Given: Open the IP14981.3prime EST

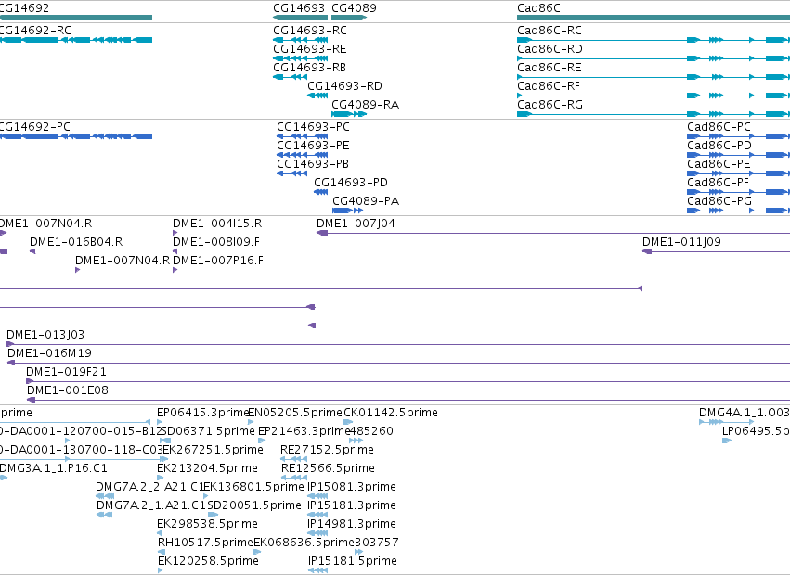Looking at the screenshot, I should 317,533.
